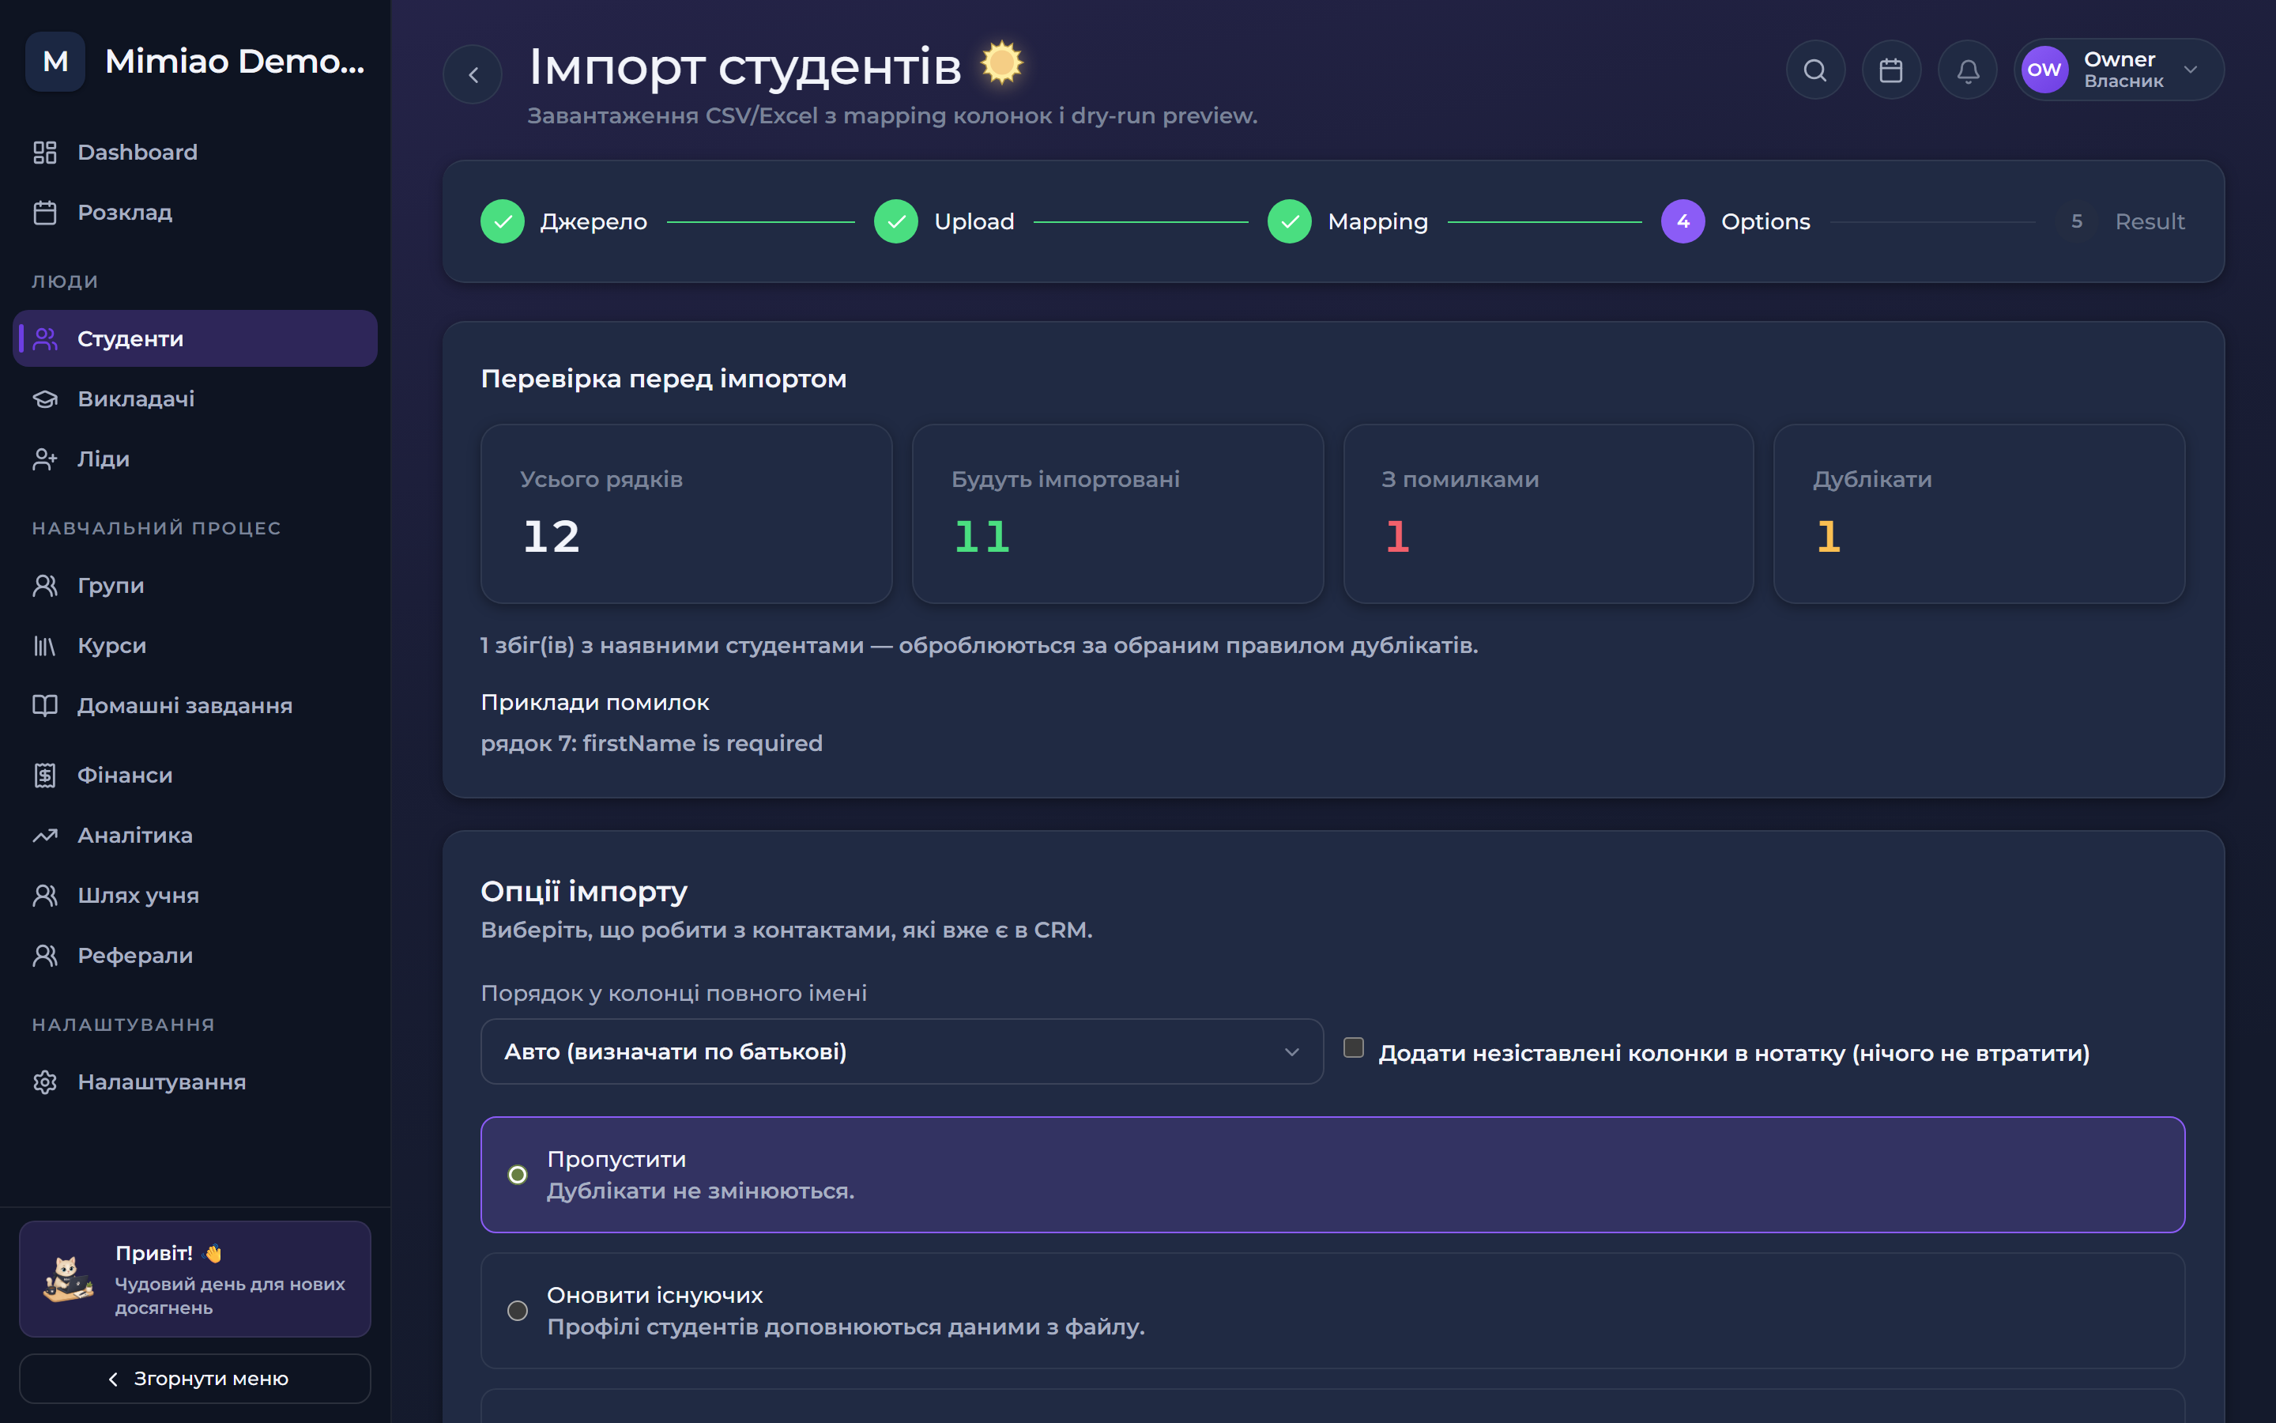Open the calendar icon in top bar
The height and width of the screenshot is (1423, 2276).
1891,70
